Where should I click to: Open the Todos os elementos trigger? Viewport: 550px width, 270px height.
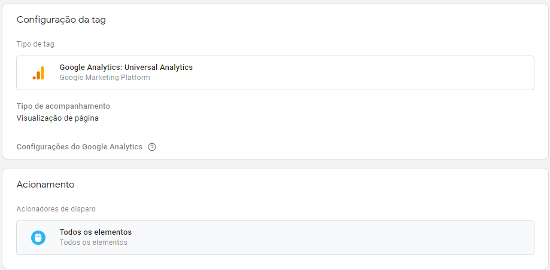(96, 232)
